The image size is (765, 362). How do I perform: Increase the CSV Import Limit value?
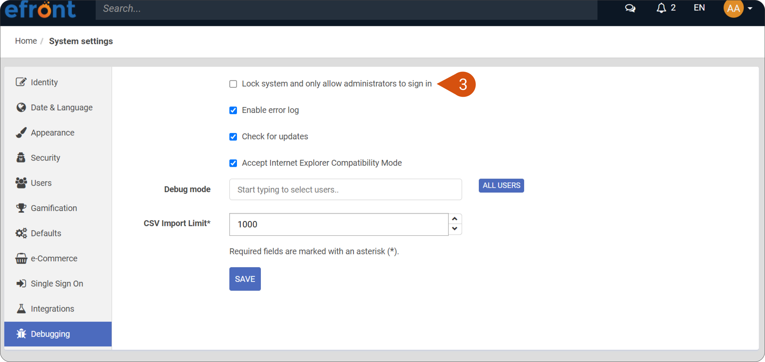tap(455, 219)
